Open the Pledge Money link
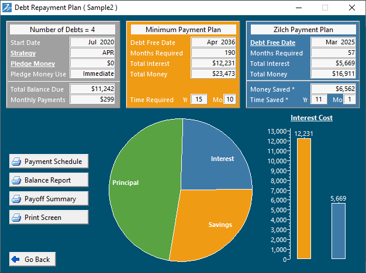Image resolution: width=366 pixels, height=273 pixels. tap(32, 63)
